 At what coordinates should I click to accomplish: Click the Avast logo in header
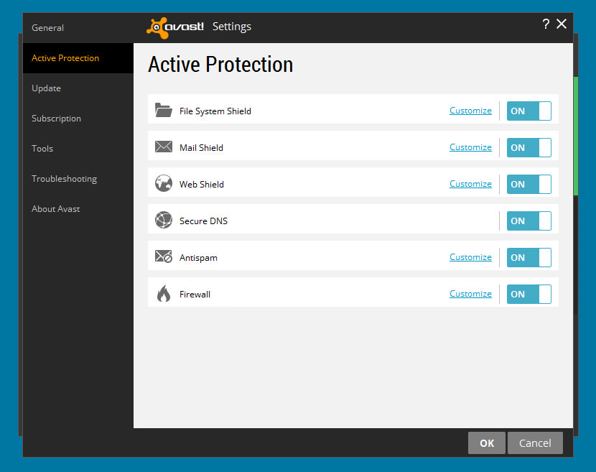(176, 27)
